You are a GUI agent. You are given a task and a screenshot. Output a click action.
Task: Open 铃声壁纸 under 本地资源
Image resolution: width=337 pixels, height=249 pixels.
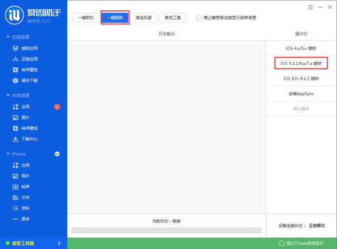[25, 128]
